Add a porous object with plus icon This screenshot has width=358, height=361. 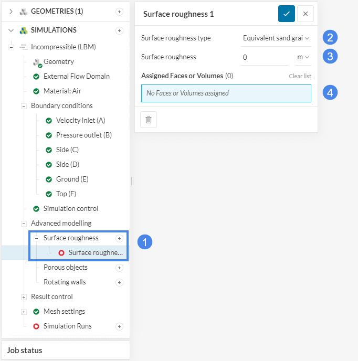pyautogui.click(x=119, y=268)
